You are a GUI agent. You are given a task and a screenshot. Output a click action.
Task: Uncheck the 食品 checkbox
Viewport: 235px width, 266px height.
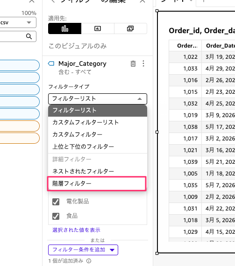point(56,216)
